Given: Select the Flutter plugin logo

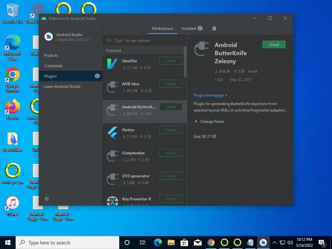Looking at the screenshot, I should point(112,133).
